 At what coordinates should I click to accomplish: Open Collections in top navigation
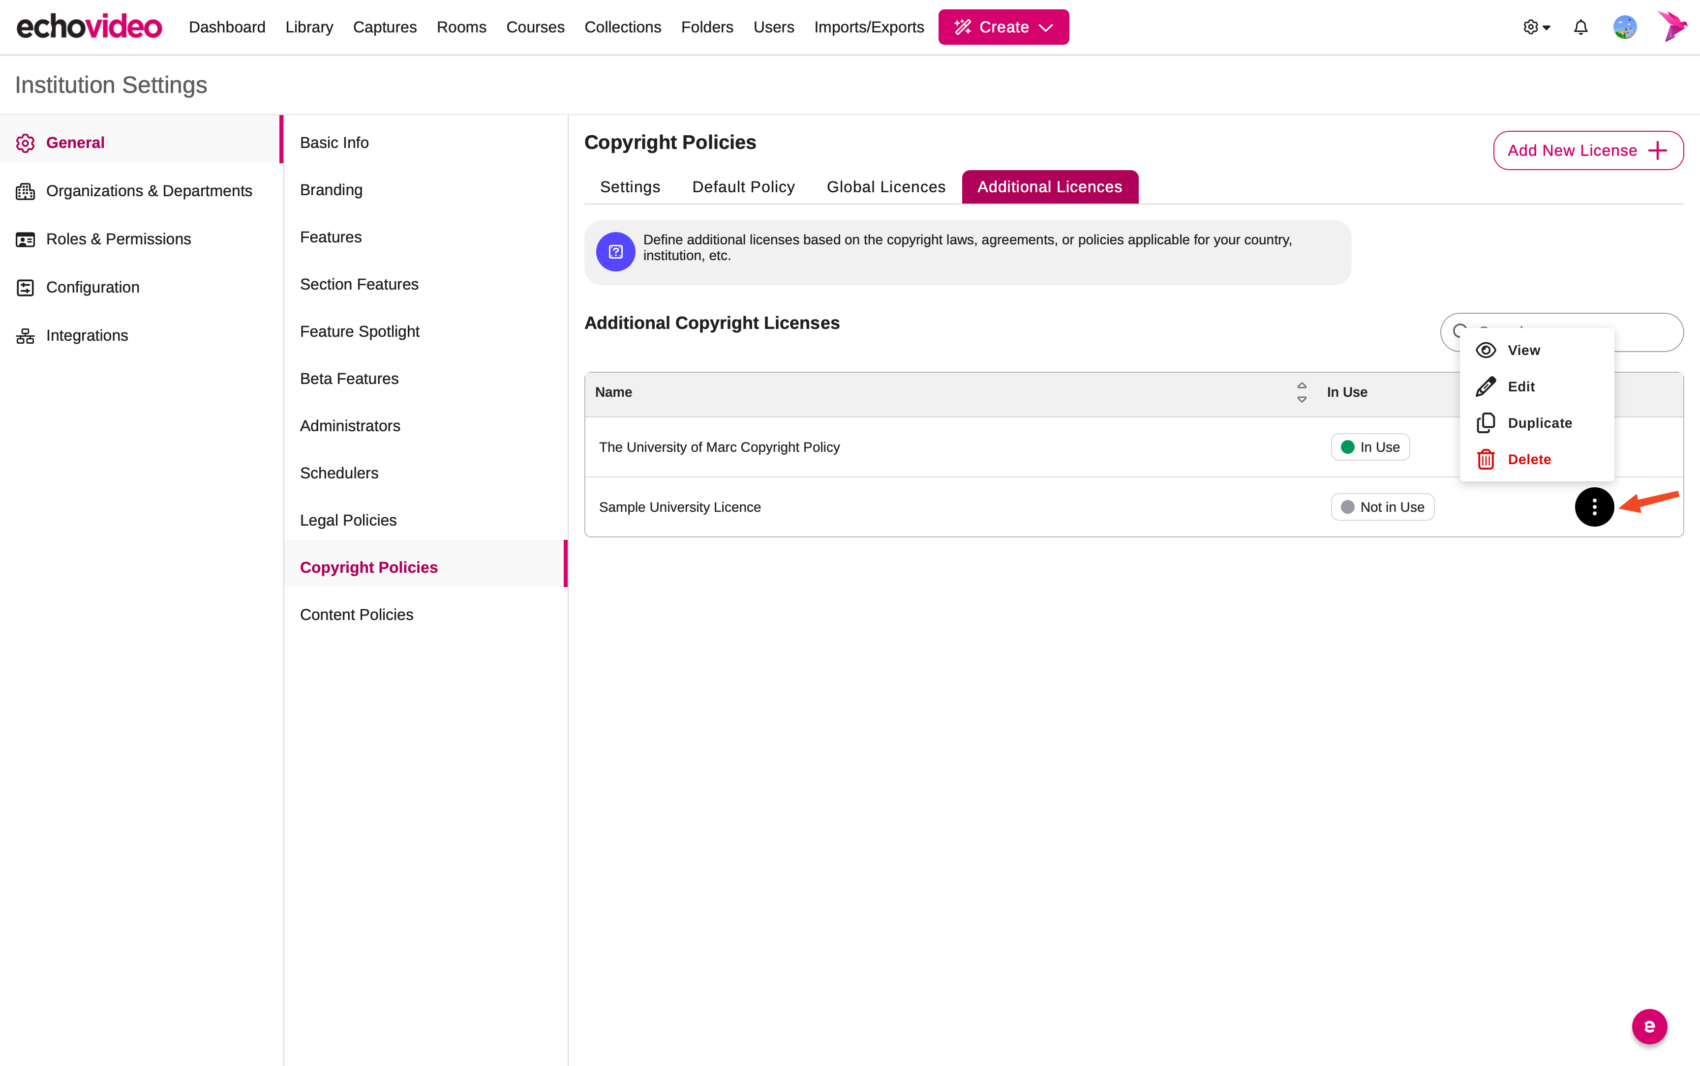click(x=623, y=27)
